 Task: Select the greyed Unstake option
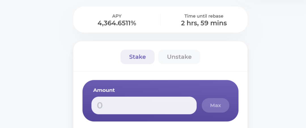coord(179,57)
